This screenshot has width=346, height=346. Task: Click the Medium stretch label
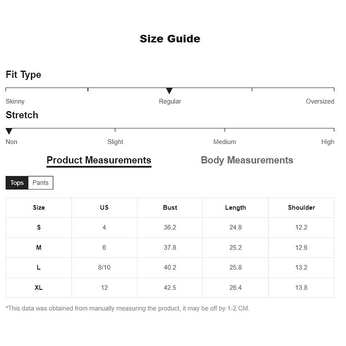224,142
